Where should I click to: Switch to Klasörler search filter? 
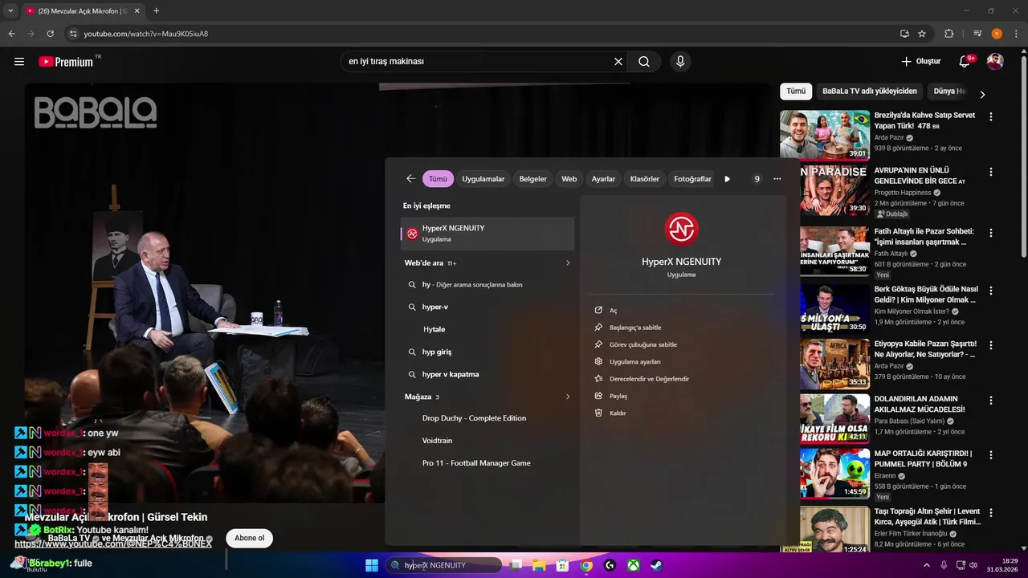645,179
